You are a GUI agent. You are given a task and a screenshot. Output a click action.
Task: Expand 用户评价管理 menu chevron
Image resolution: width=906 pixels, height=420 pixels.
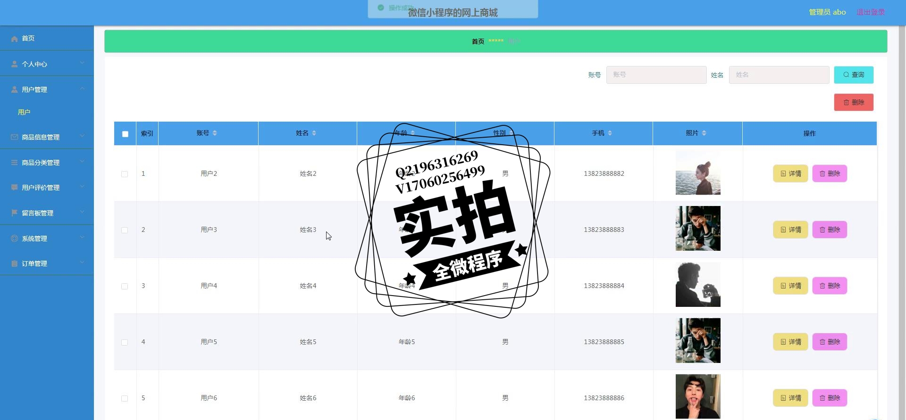coord(82,186)
